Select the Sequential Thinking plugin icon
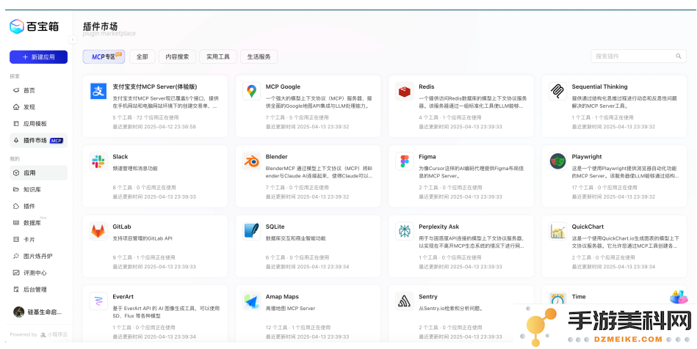The height and width of the screenshot is (349, 697). (557, 91)
